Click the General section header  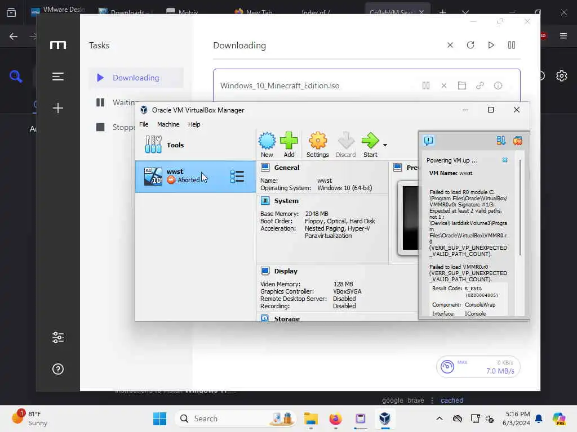pyautogui.click(x=286, y=168)
